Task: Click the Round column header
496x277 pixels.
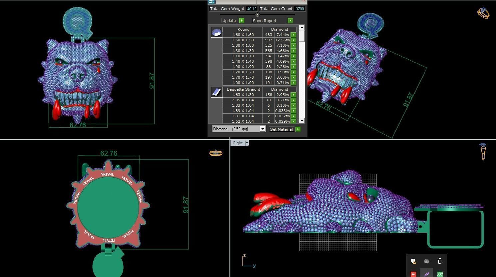Action: [244, 29]
